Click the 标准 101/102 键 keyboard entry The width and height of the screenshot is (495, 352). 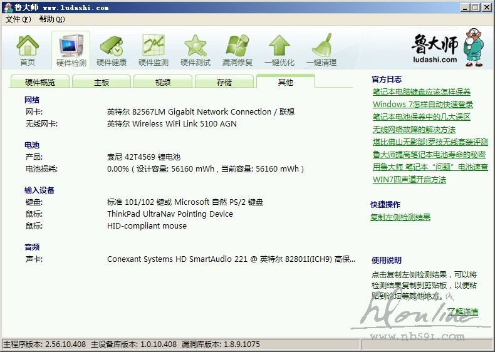coord(185,202)
